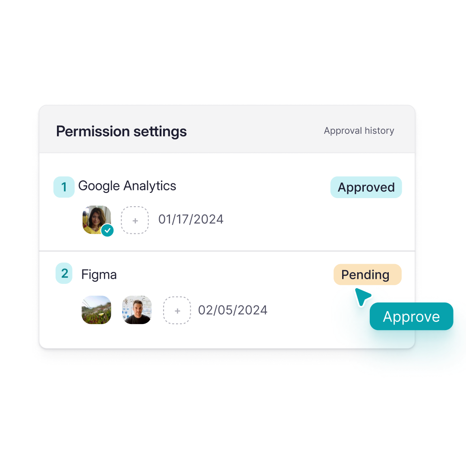
Task: Add an approver to the Figma row
Action: tap(177, 310)
